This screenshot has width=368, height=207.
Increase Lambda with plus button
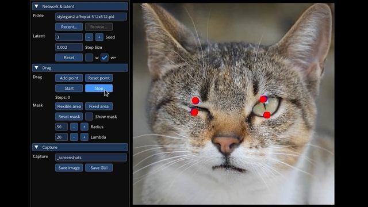[x=85, y=137]
